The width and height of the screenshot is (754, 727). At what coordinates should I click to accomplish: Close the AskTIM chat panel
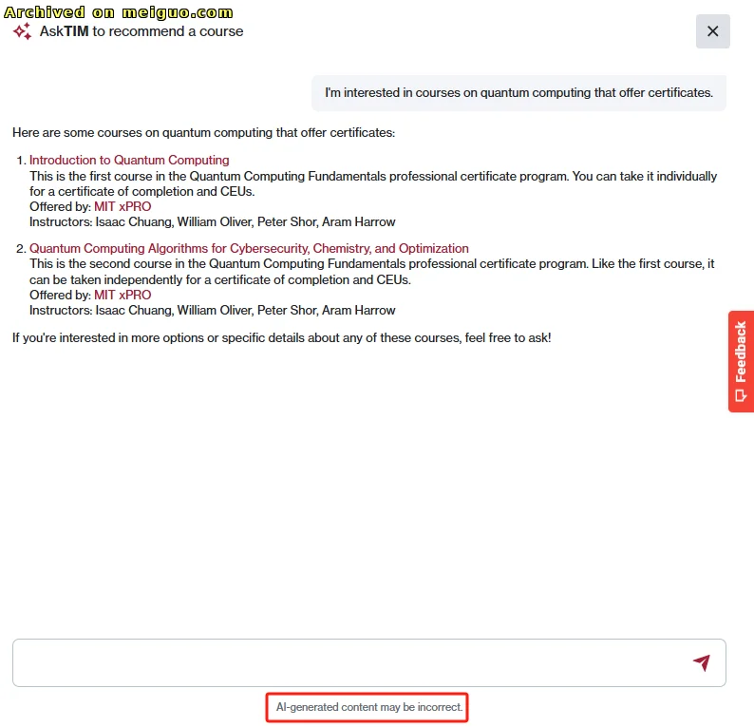click(712, 31)
